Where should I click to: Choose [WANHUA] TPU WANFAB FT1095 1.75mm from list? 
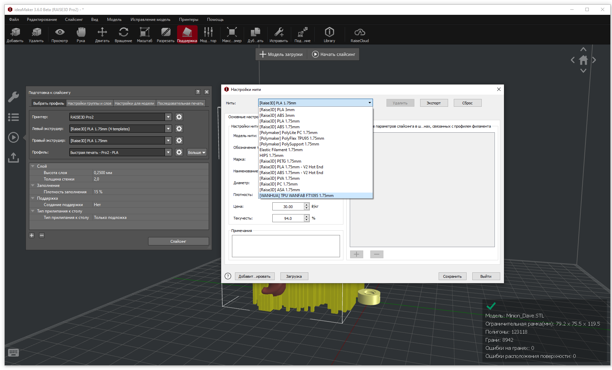click(315, 196)
